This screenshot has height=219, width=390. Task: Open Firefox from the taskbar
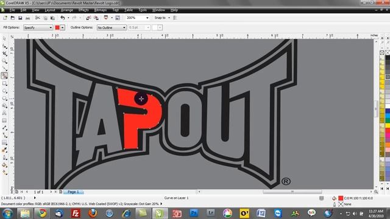click(93, 214)
